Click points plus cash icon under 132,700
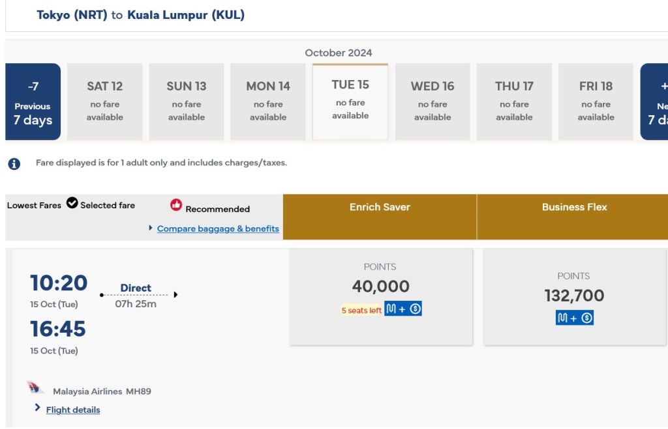Viewport: 668px width, 429px height. pyautogui.click(x=575, y=318)
